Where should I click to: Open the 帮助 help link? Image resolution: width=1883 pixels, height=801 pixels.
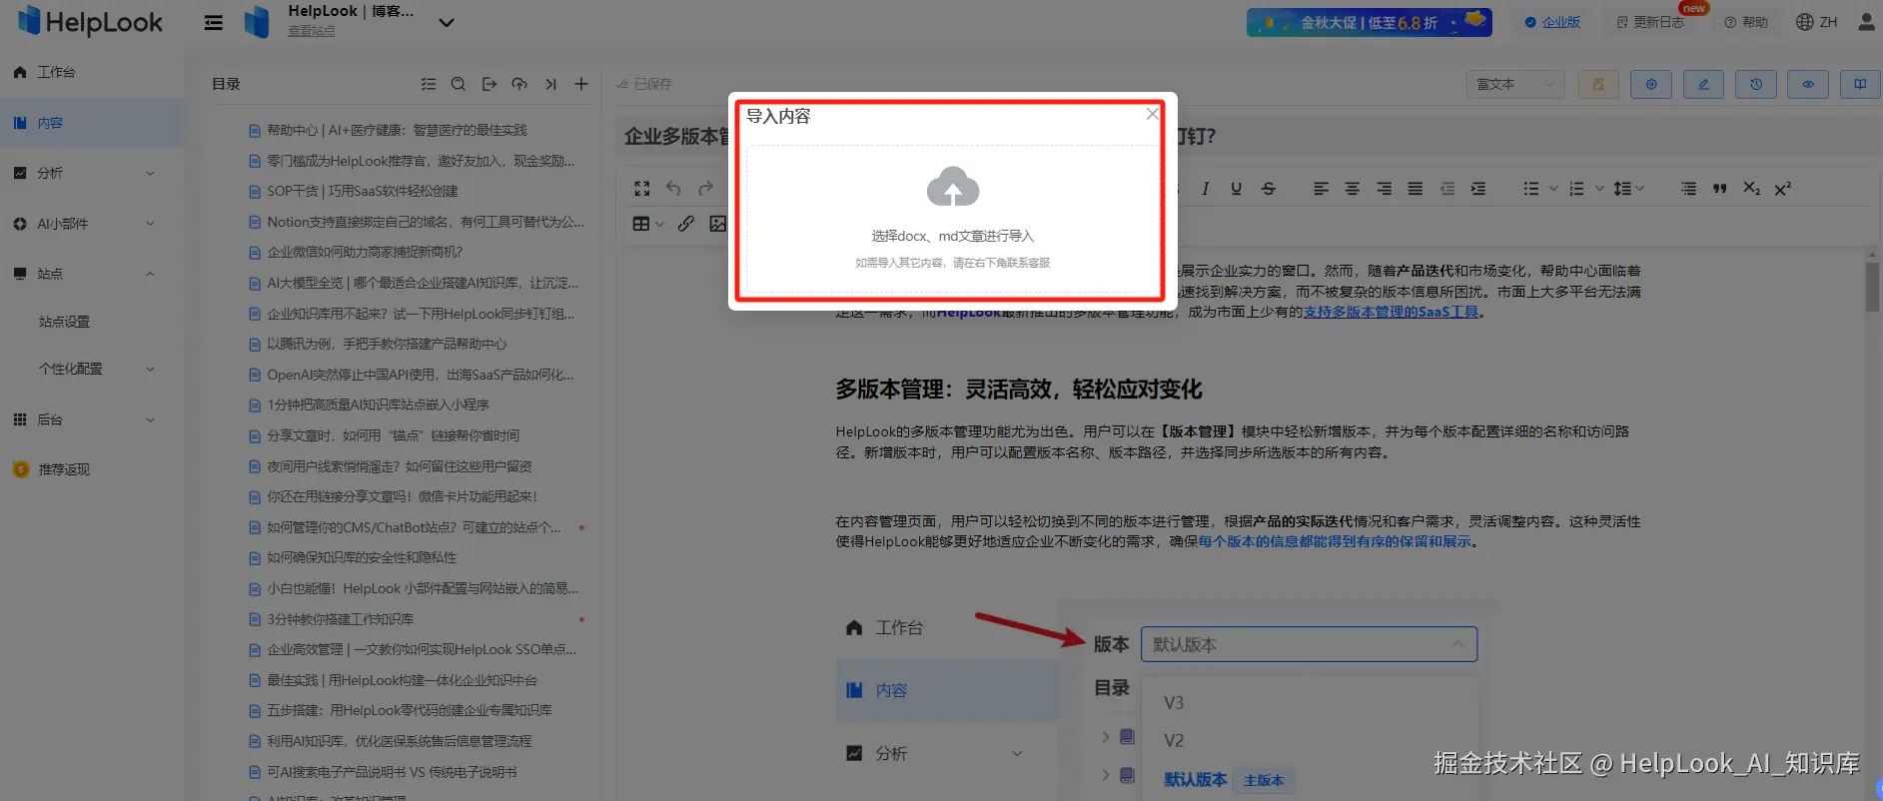1745,22
